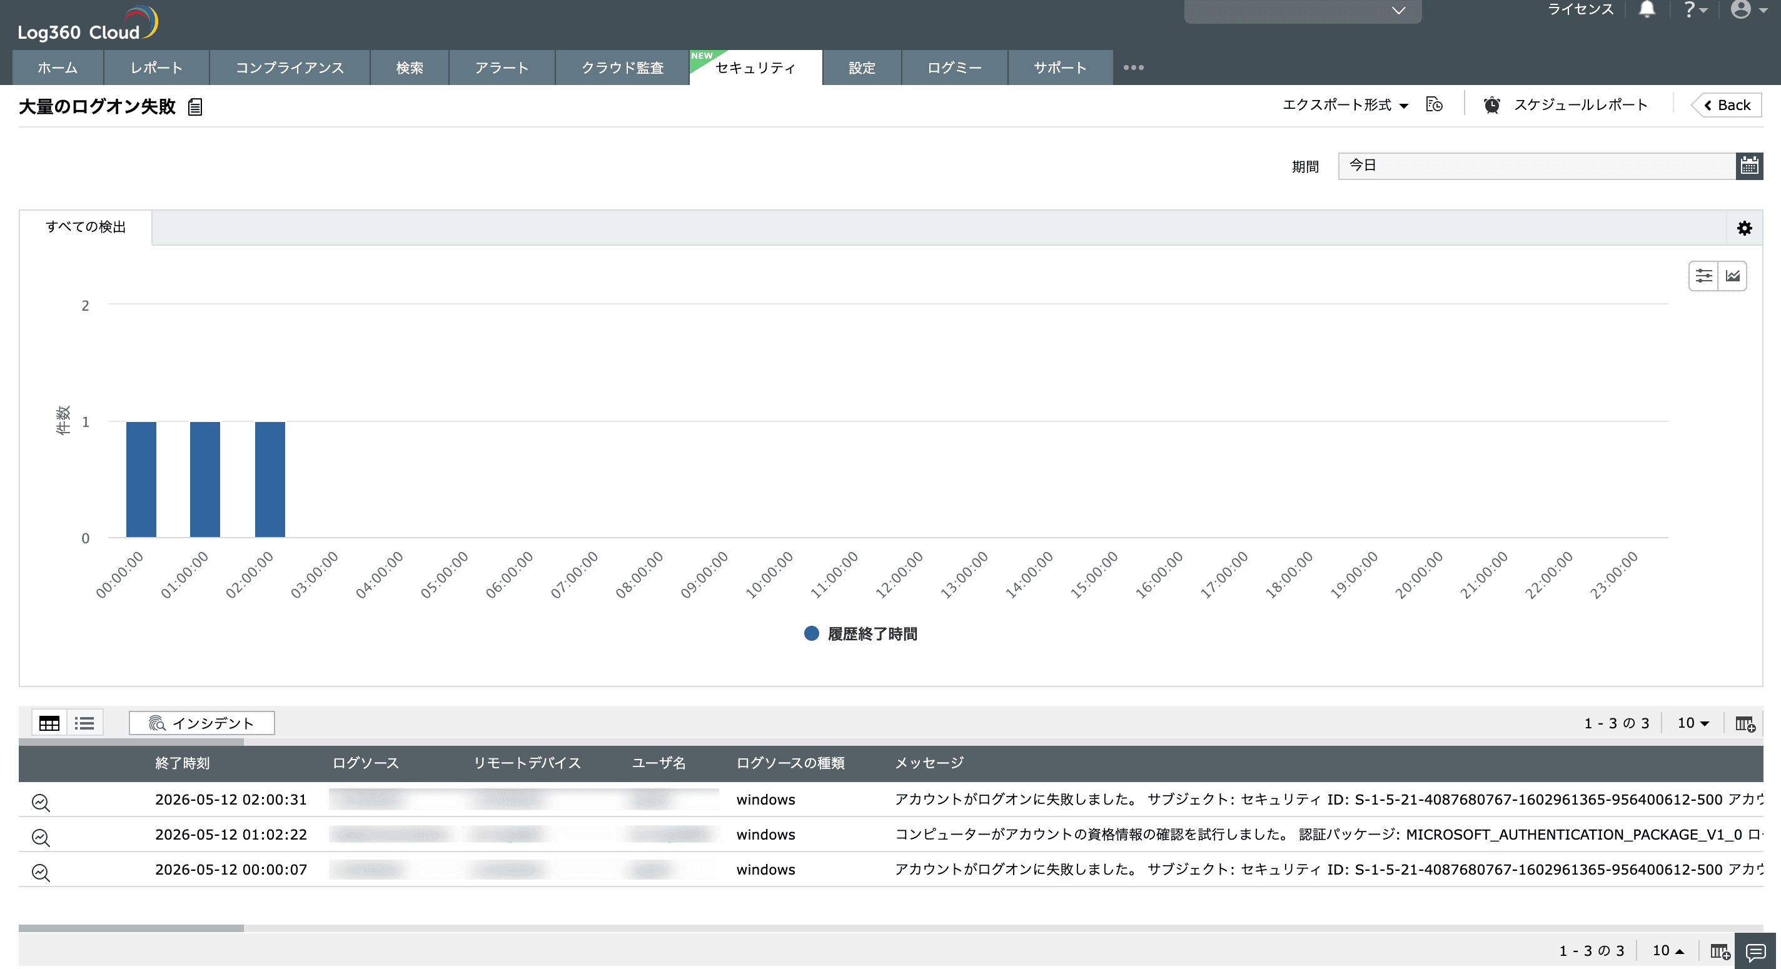Open the 設定 tab
Screen dimensions: 1781x969
pos(862,68)
